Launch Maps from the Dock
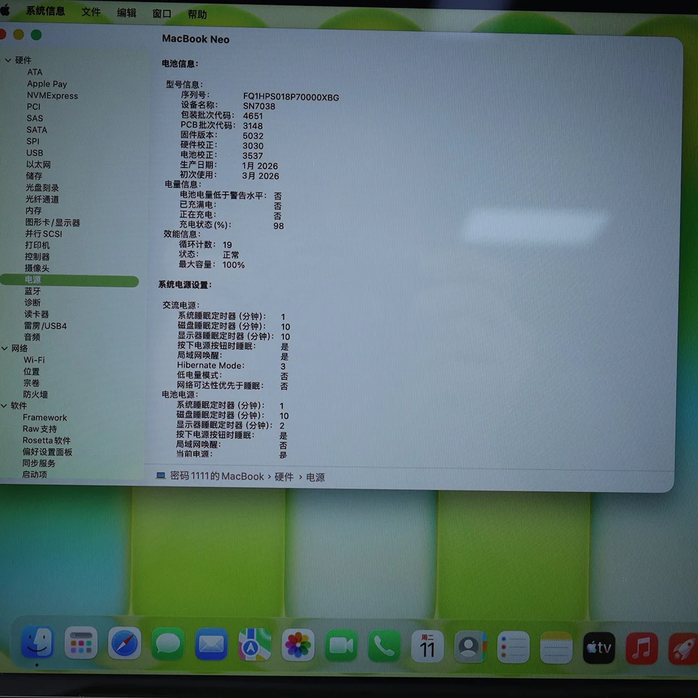 point(255,644)
